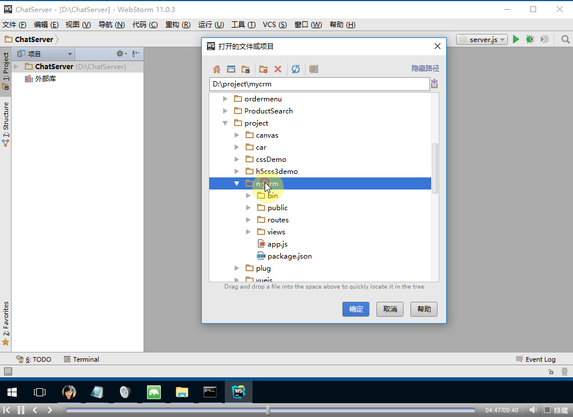The image size is (573, 417).
Task: Expand the public folder arrow
Action: [248, 208]
